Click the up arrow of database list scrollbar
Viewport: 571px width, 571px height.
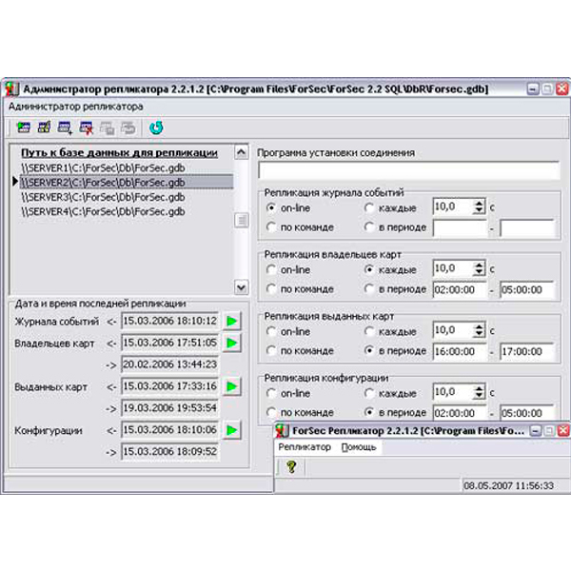coord(242,150)
